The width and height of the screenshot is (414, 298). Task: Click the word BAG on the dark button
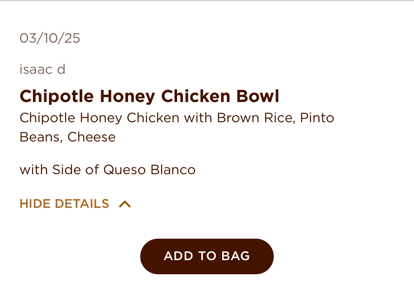pos(236,256)
